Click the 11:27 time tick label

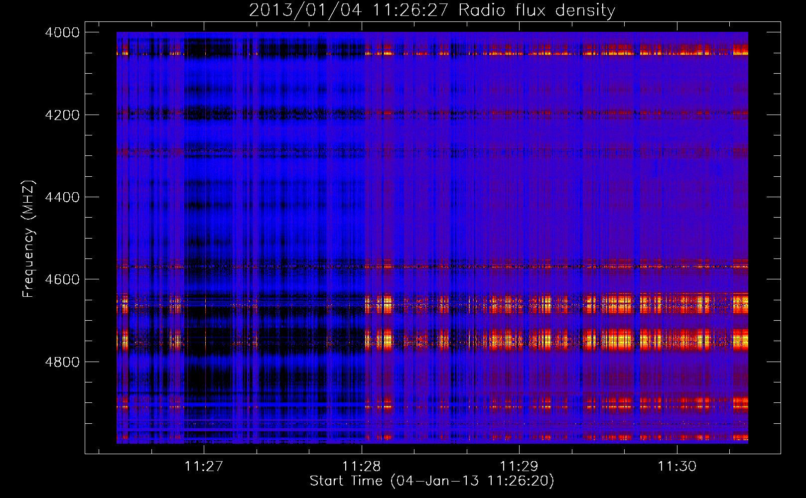coord(204,466)
